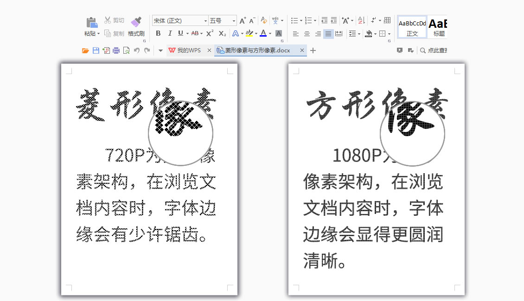524x301 pixels.
Task: Apply the 正文 style from gallery
Action: 412,27
